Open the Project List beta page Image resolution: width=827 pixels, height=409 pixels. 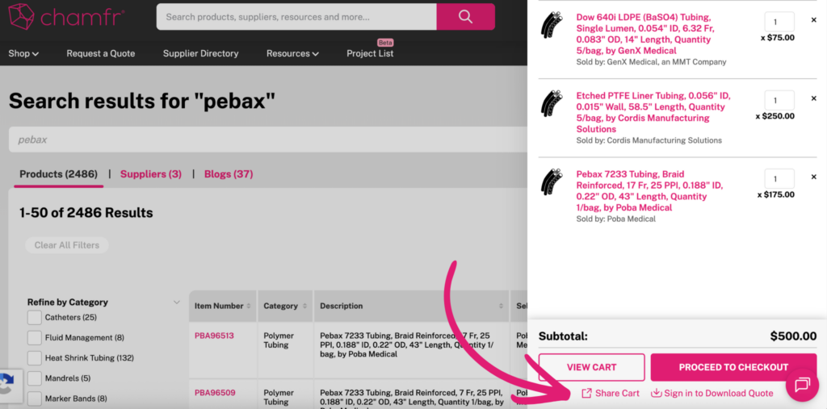[x=370, y=54]
